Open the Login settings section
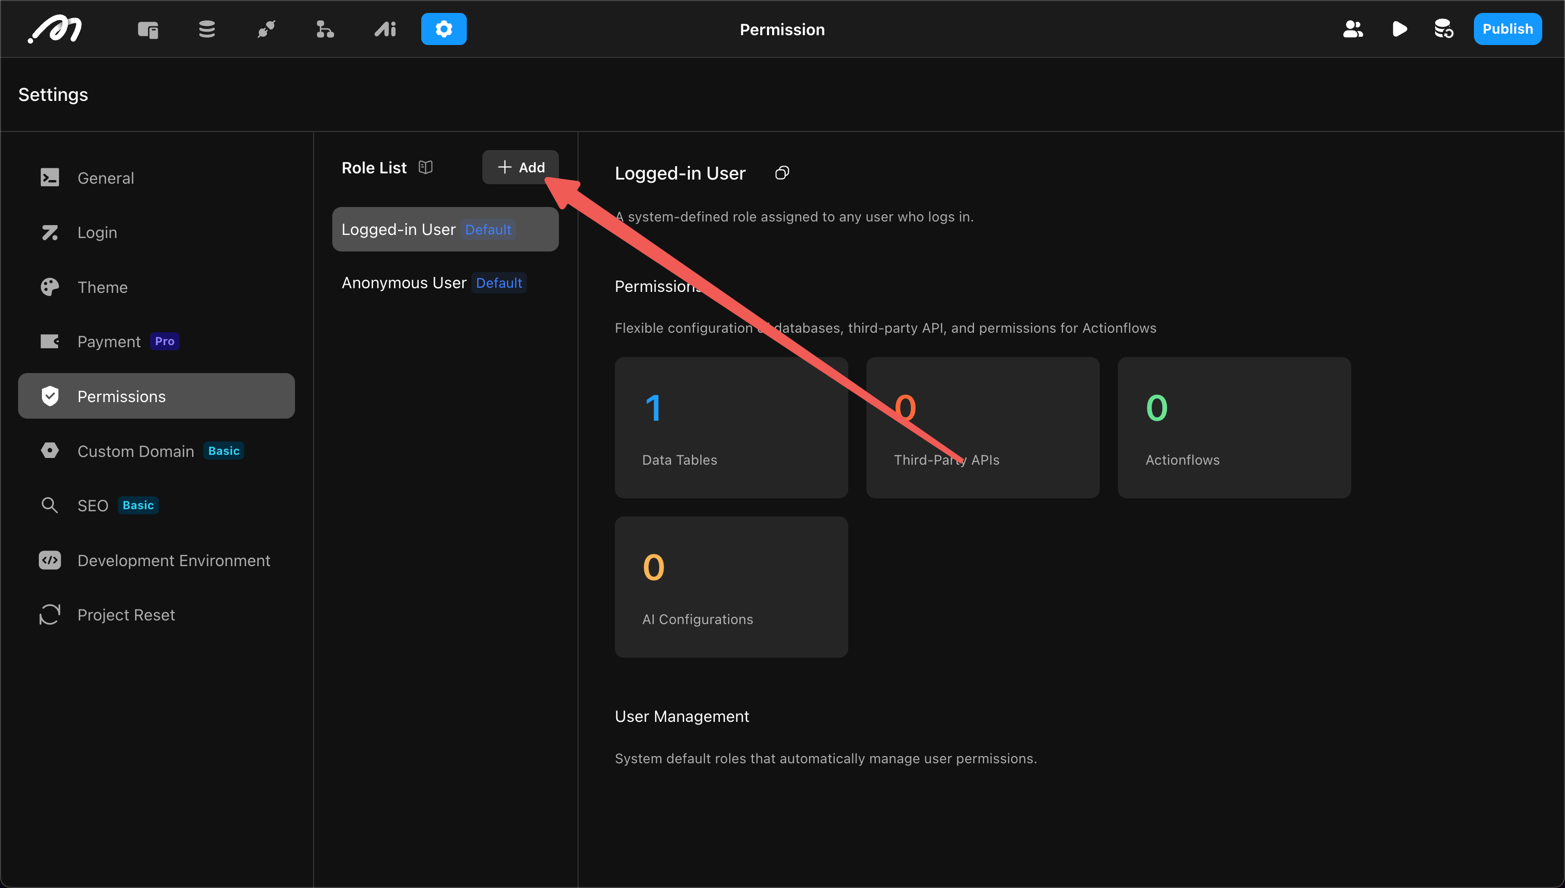 (x=156, y=232)
